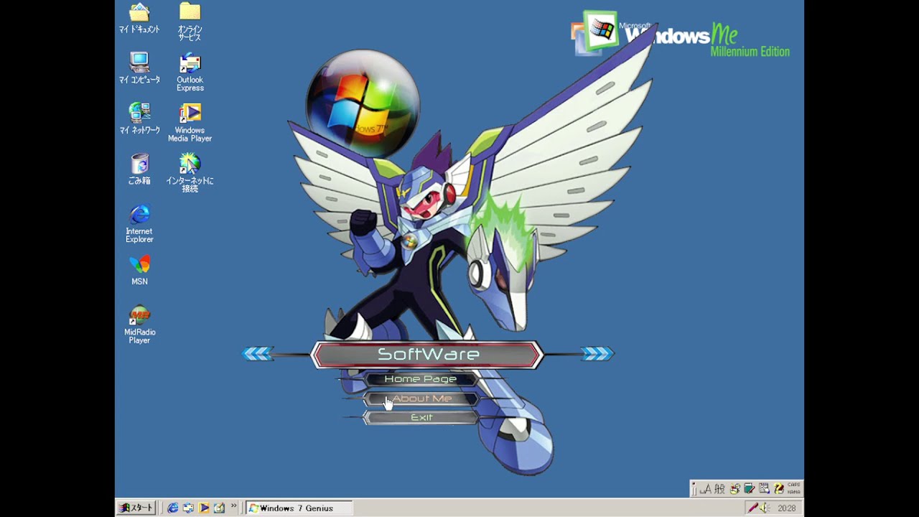Open the マイ ドキュメント desktop icon

tap(139, 19)
